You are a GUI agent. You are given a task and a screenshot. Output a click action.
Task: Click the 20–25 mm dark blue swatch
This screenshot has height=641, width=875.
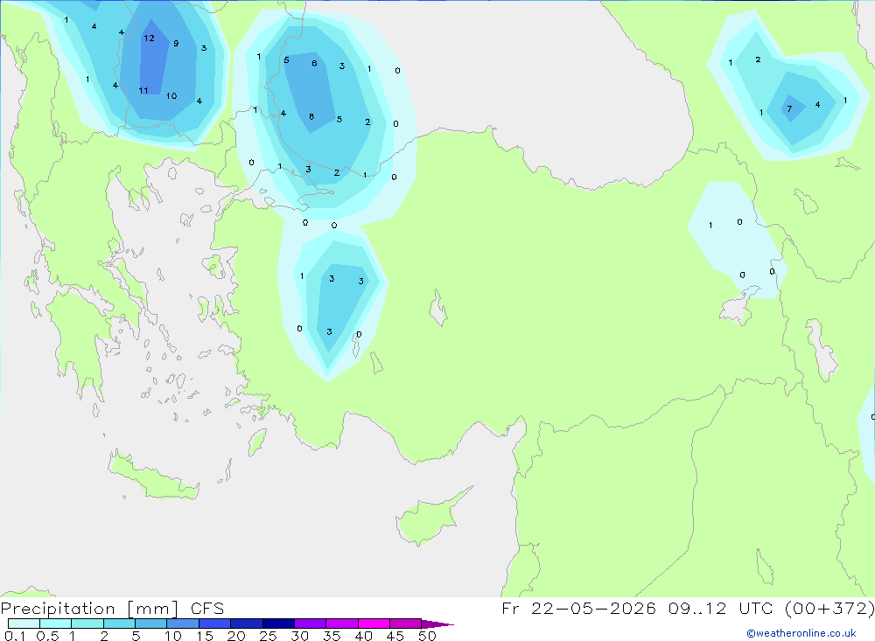[x=247, y=624]
